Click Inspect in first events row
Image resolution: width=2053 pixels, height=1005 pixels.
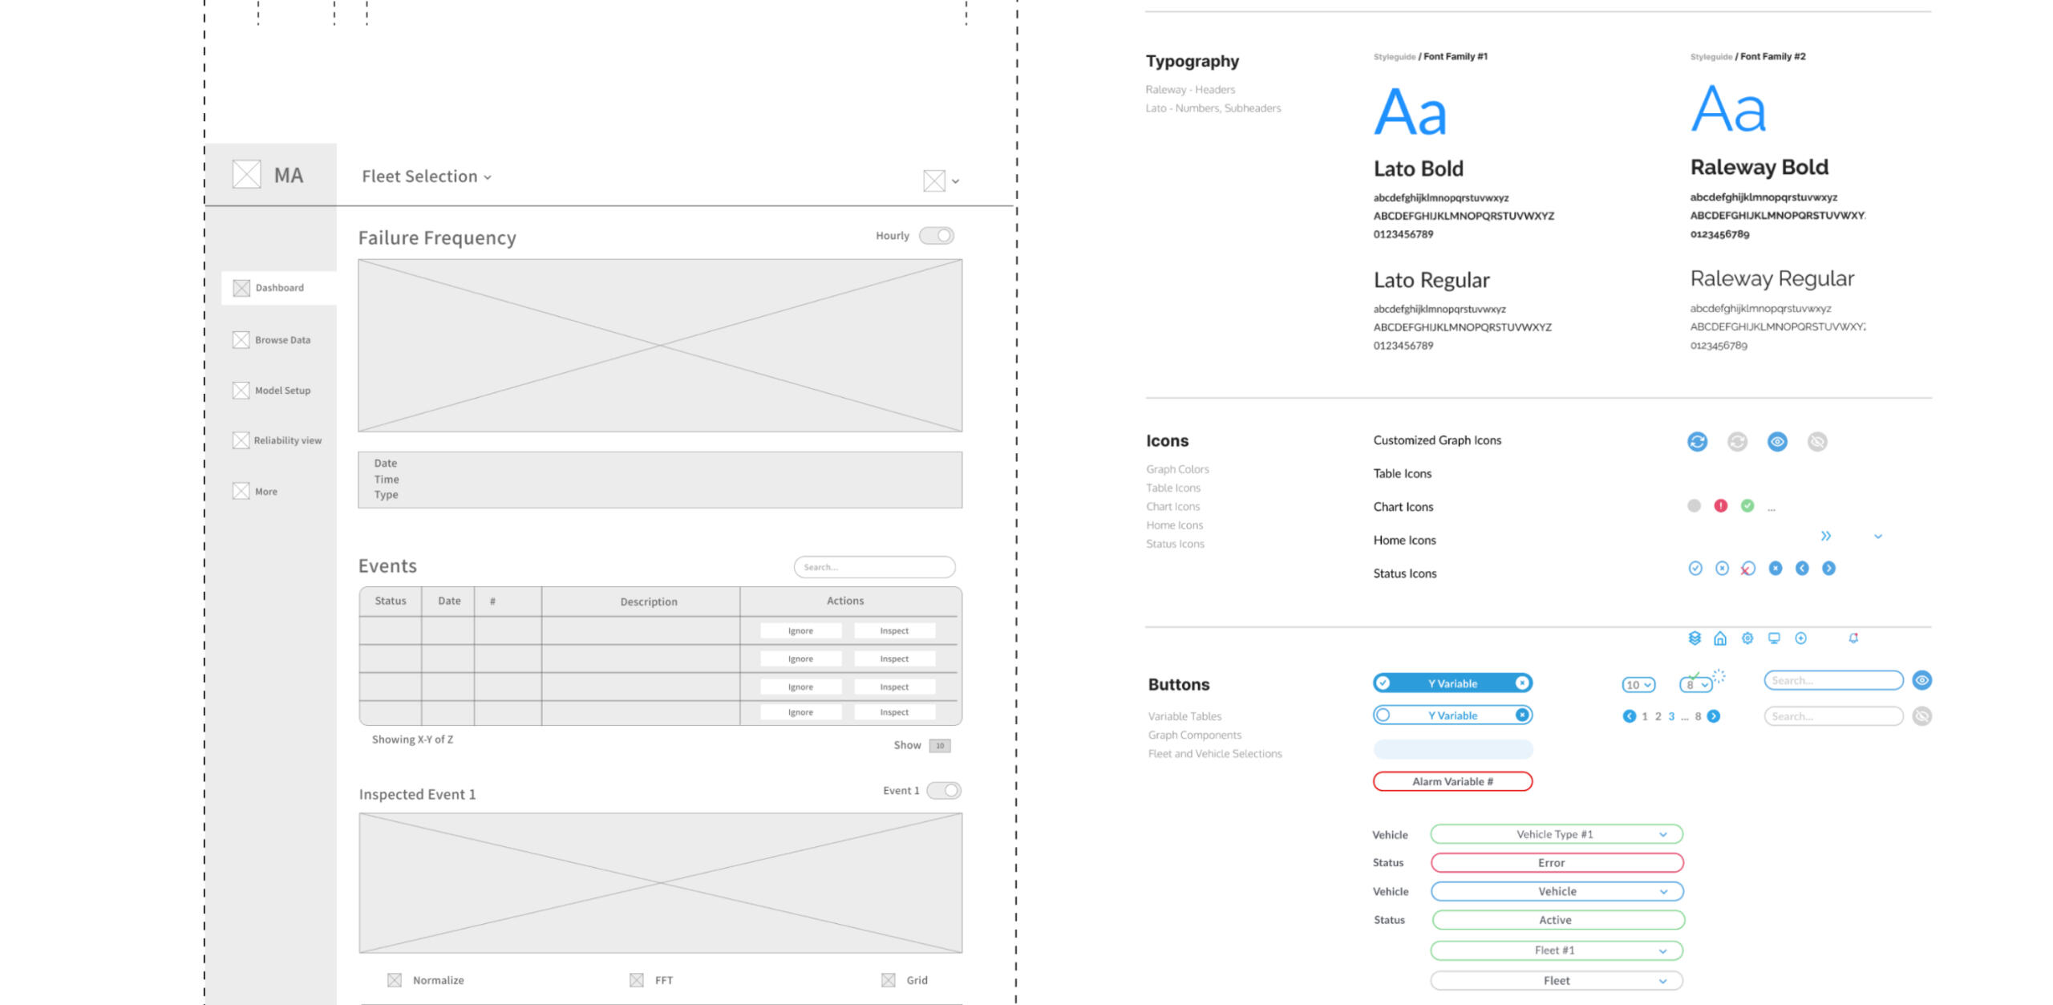pos(894,631)
